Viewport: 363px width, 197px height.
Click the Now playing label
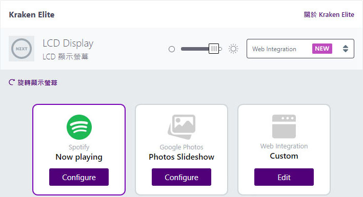coord(79,157)
